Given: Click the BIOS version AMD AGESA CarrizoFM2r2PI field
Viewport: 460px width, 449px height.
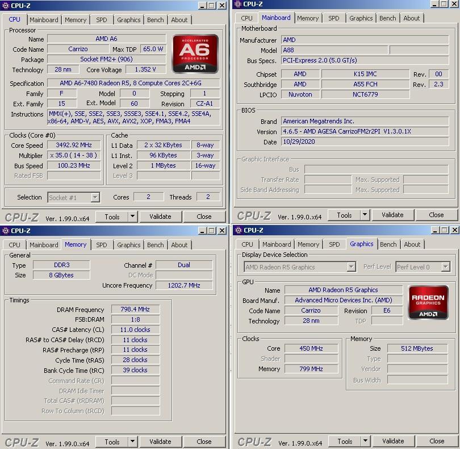Looking at the screenshot, I should coord(365,131).
